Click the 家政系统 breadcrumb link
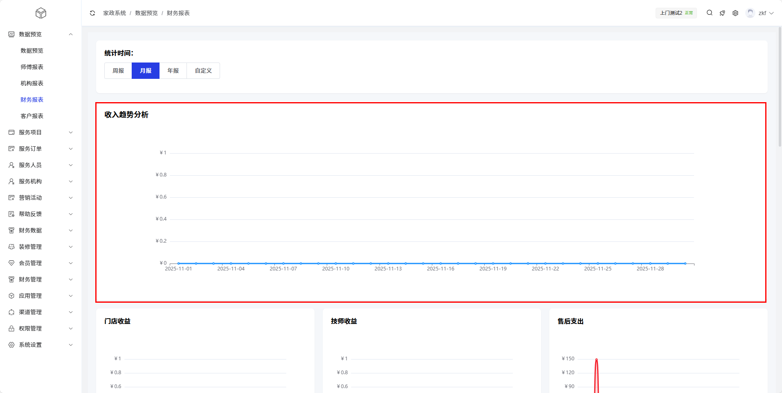The height and width of the screenshot is (393, 782). pos(115,13)
